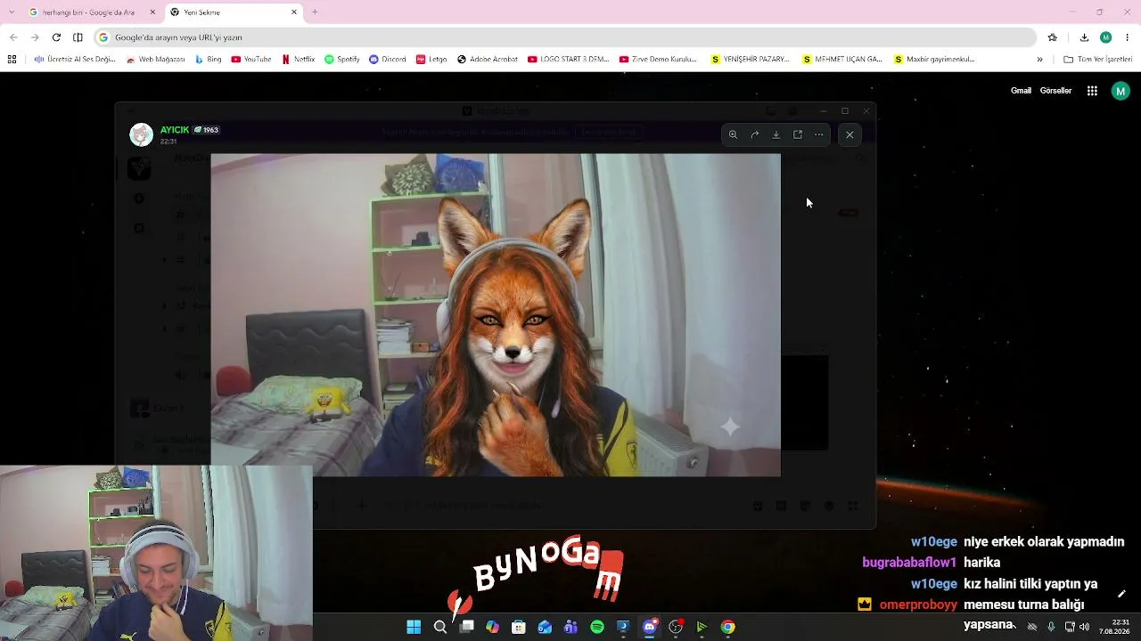This screenshot has width=1141, height=641.
Task: Open the 'MEHMET UÇAN GA...' bookmark
Action: click(x=842, y=60)
